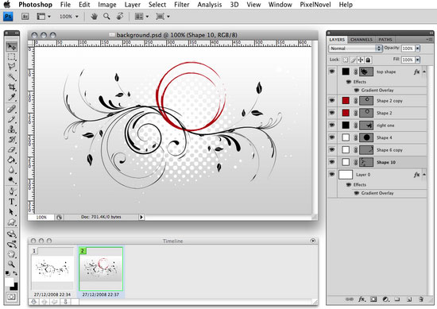Select the Eraser tool
Viewport: 437px width, 309px height.
11,150
